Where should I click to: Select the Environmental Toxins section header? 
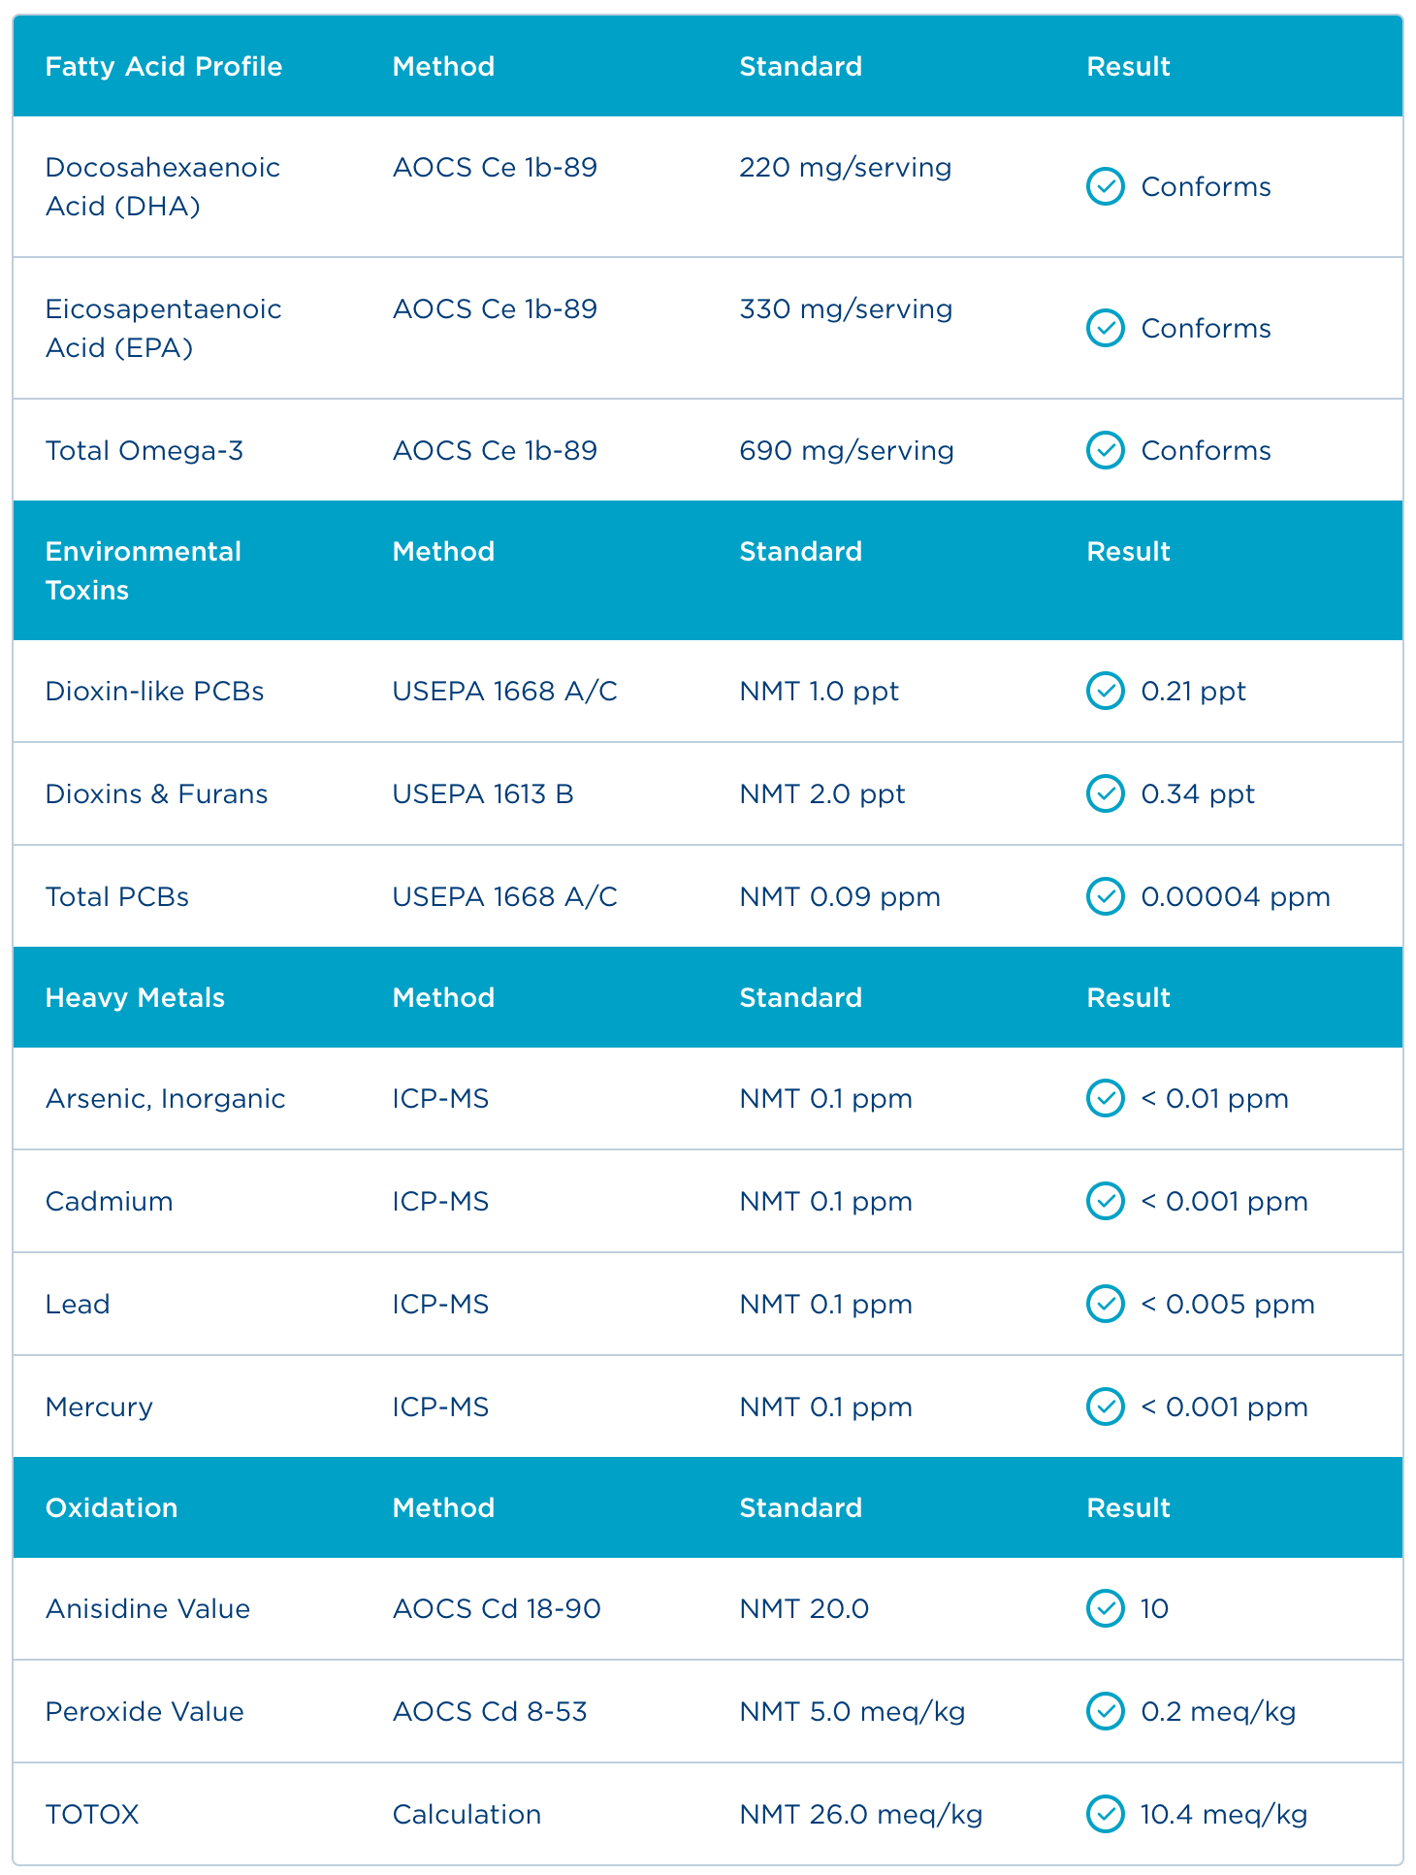[143, 570]
